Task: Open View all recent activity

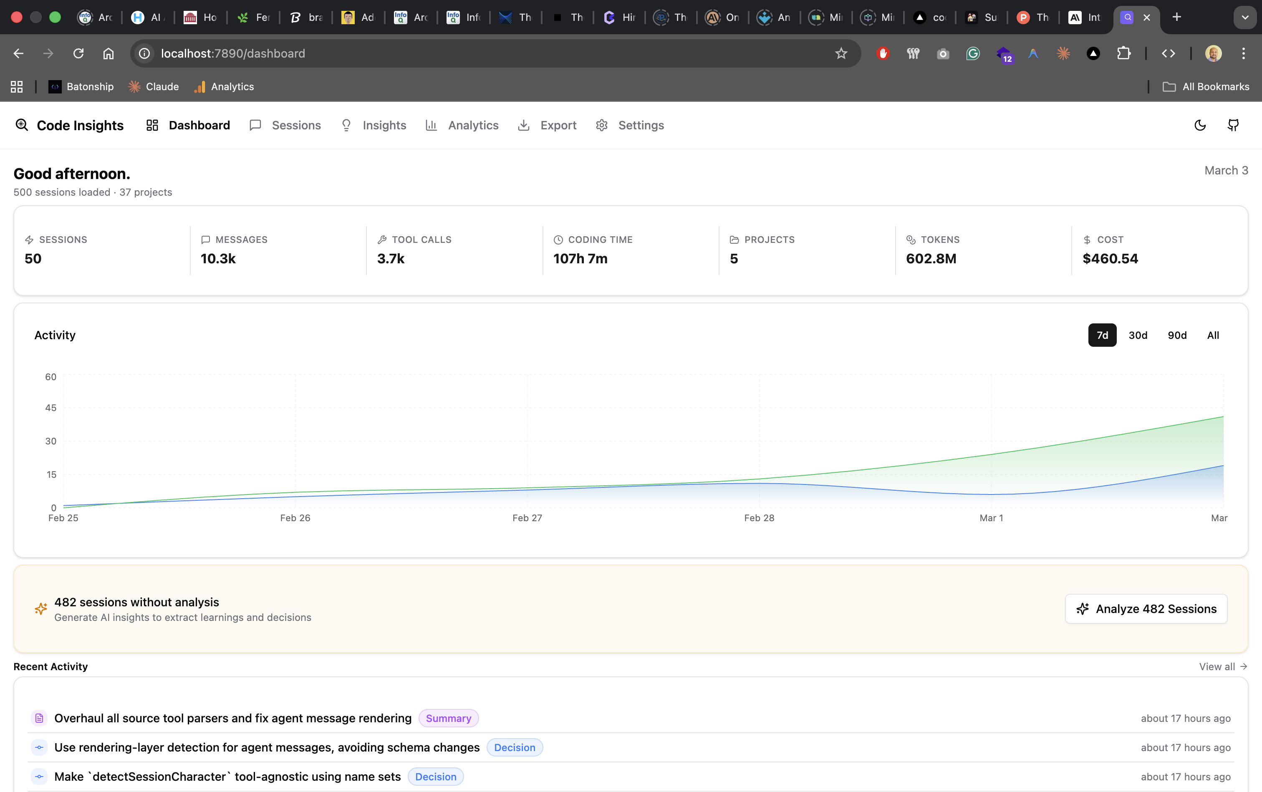Action: 1222,666
